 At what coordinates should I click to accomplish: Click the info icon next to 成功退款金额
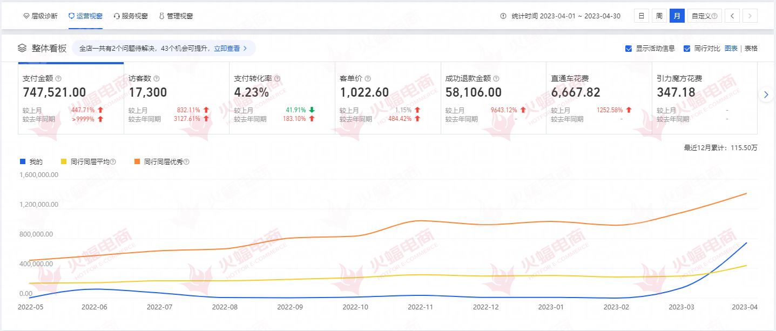click(x=496, y=78)
